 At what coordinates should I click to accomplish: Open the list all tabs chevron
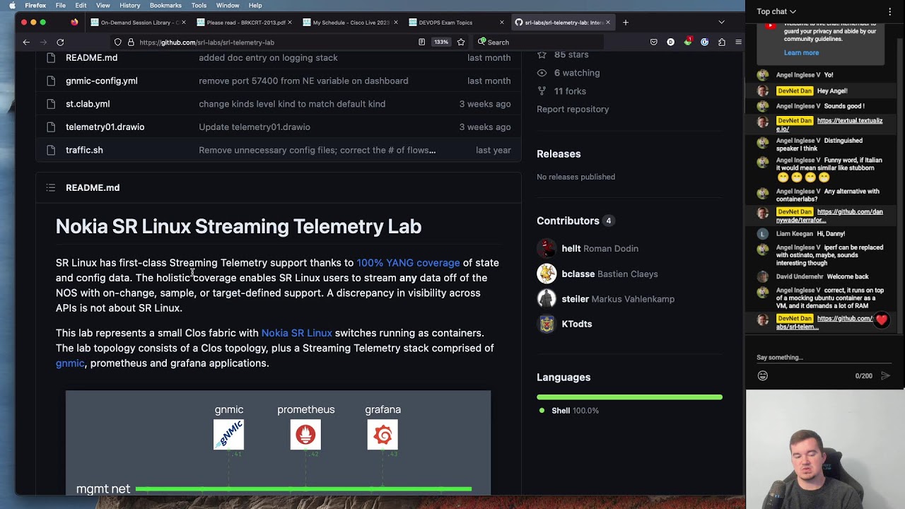721,23
